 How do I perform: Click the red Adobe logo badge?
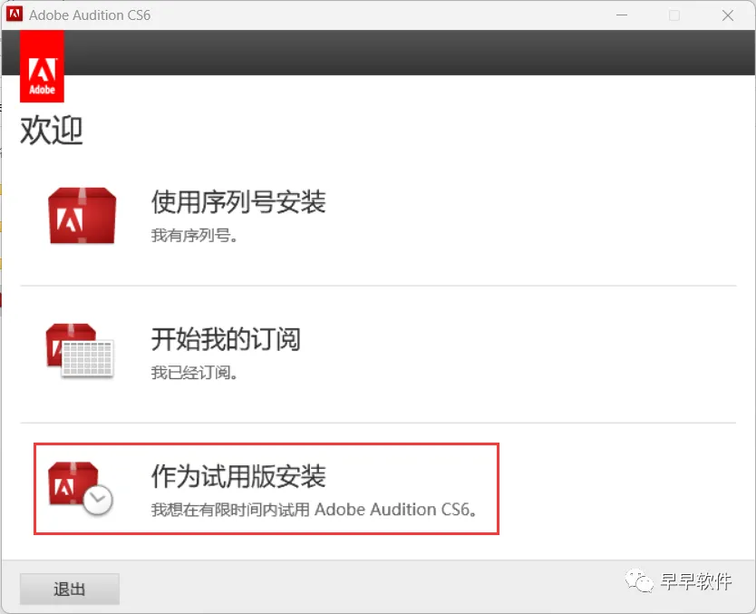[42, 66]
